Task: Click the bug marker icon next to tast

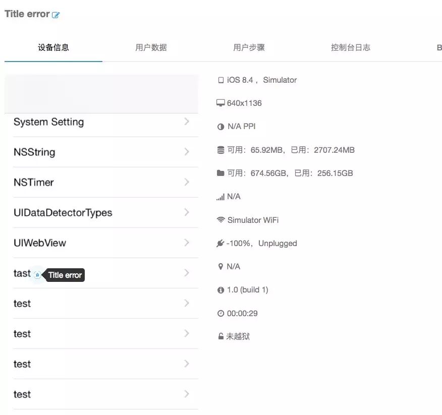Action: 37,275
